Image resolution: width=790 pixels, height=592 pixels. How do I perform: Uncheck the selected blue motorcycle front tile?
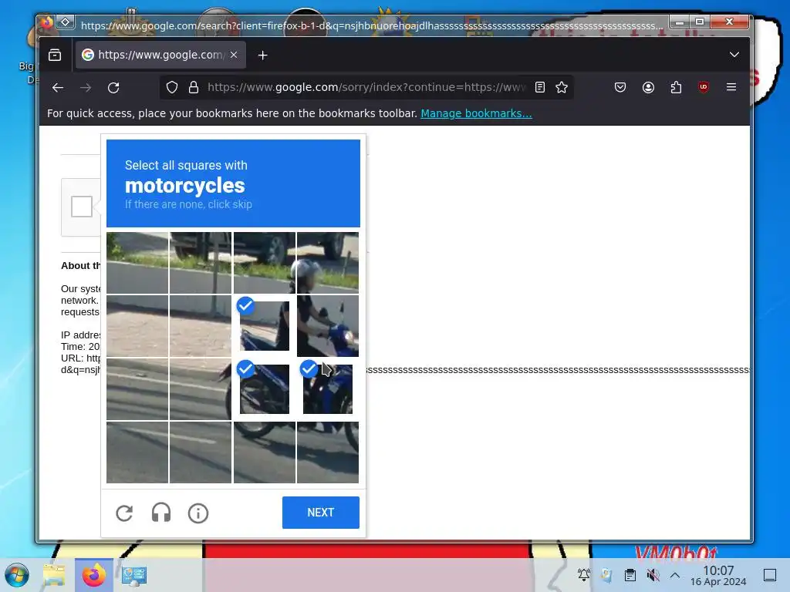pos(327,389)
